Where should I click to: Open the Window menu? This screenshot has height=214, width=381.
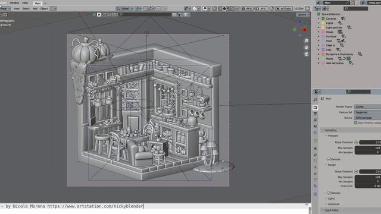click(x=14, y=2)
